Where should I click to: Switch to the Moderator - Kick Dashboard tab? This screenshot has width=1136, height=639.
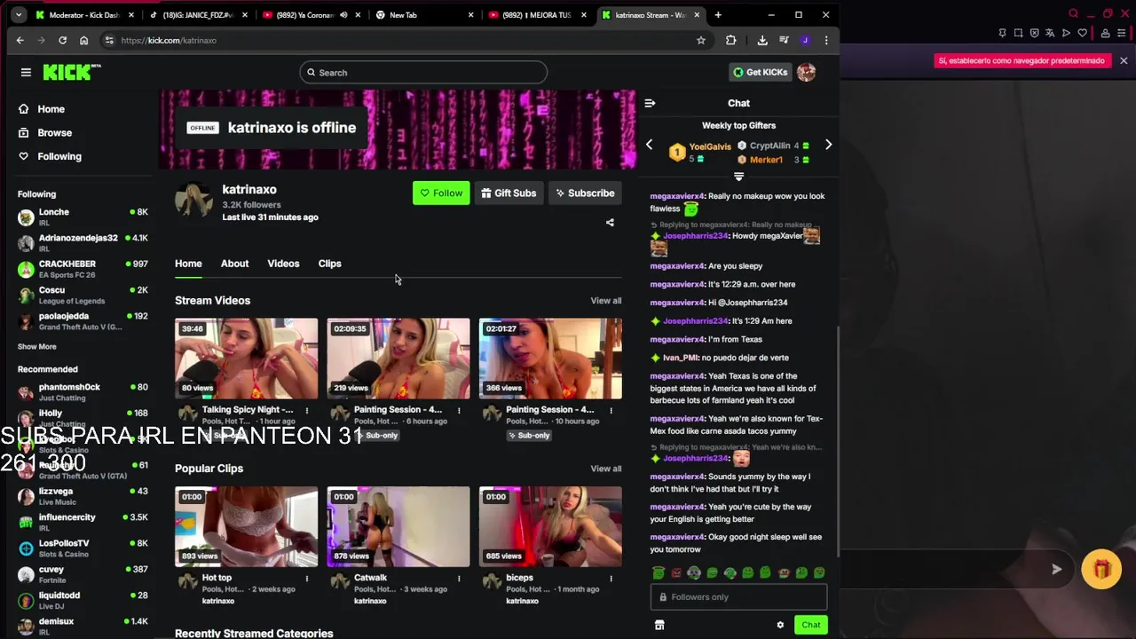[85, 15]
